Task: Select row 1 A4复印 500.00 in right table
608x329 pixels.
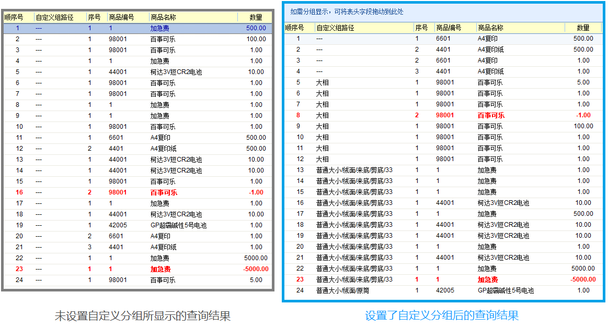Action: point(443,39)
